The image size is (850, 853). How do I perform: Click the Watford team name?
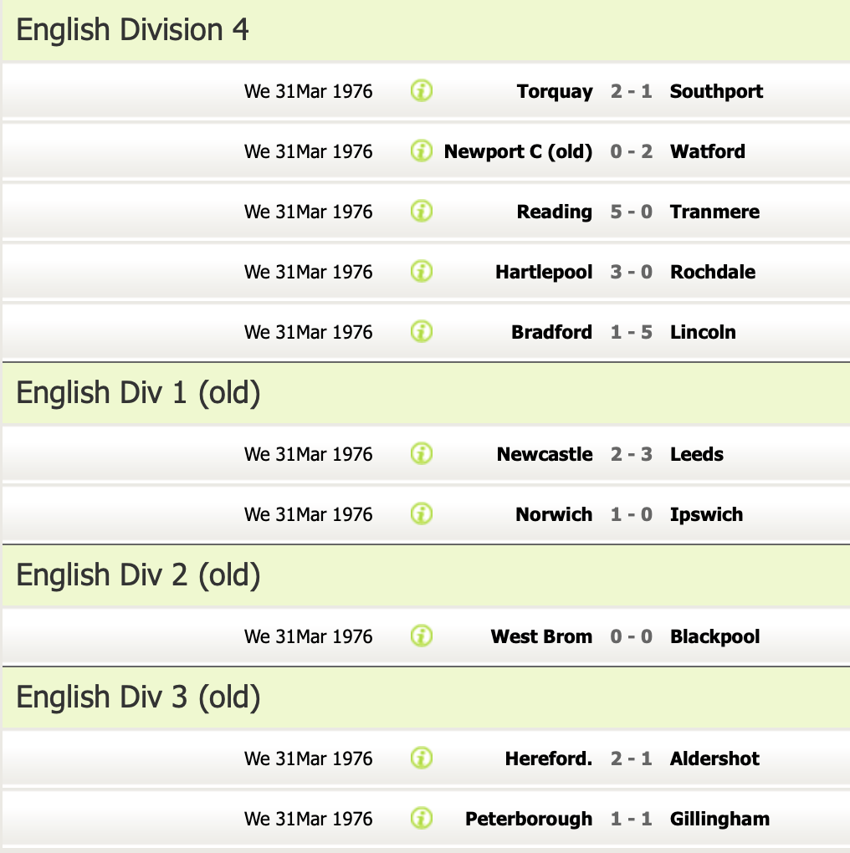point(707,151)
